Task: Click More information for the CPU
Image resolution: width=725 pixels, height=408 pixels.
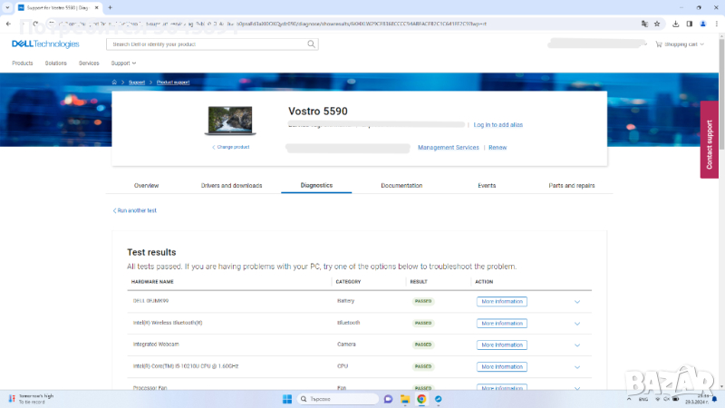Action: [x=501, y=367]
